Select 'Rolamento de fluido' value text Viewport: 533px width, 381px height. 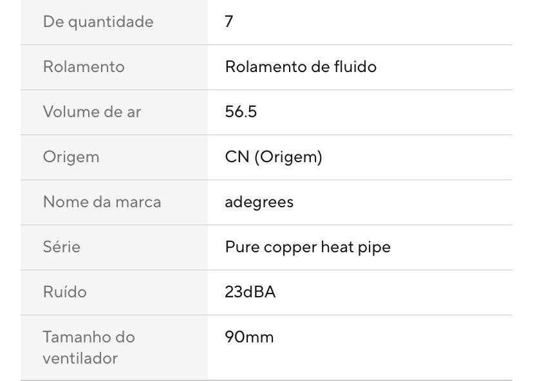click(301, 67)
